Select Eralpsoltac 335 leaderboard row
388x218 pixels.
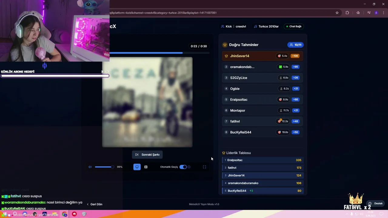point(263,160)
